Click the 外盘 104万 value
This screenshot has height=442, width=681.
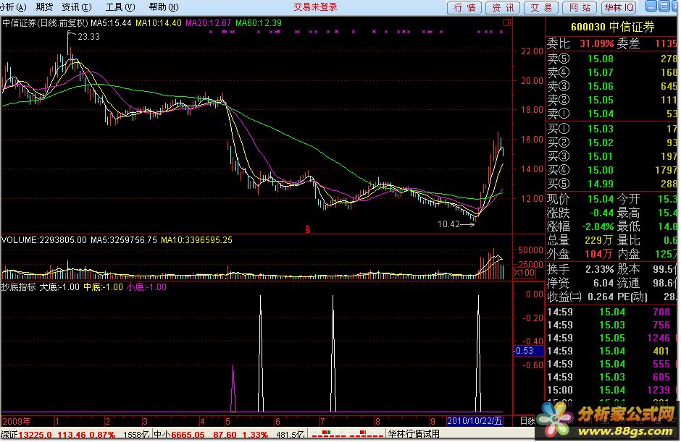click(x=598, y=254)
